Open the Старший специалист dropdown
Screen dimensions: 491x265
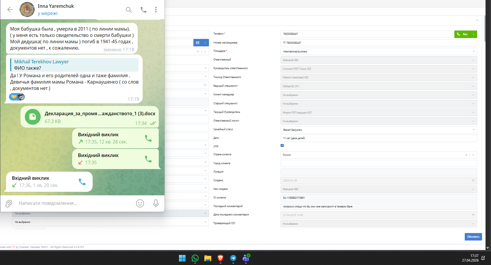pos(379,104)
